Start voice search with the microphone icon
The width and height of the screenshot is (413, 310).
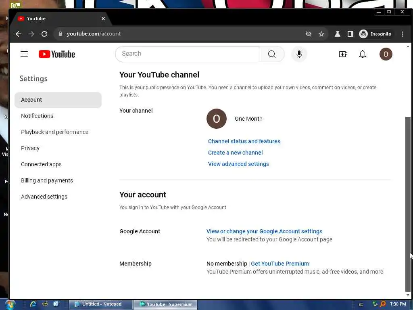(x=299, y=54)
